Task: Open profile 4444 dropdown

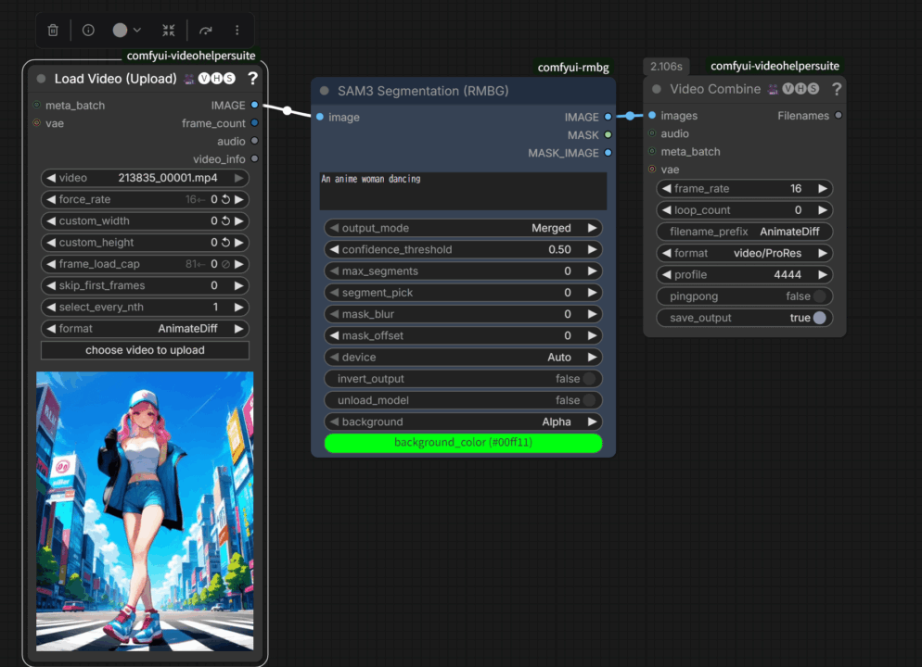Action: coord(745,275)
